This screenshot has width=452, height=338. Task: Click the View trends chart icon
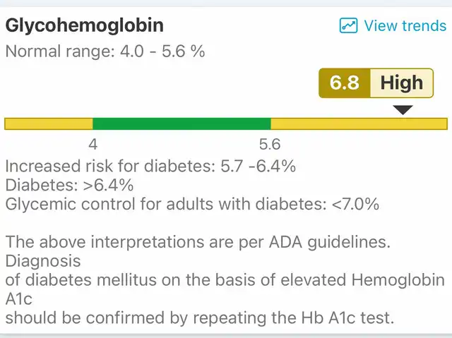[x=348, y=25]
